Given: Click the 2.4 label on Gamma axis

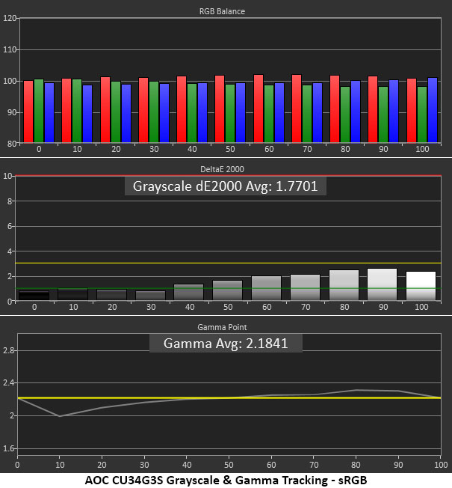Looking at the screenshot, I should pos(9,382).
